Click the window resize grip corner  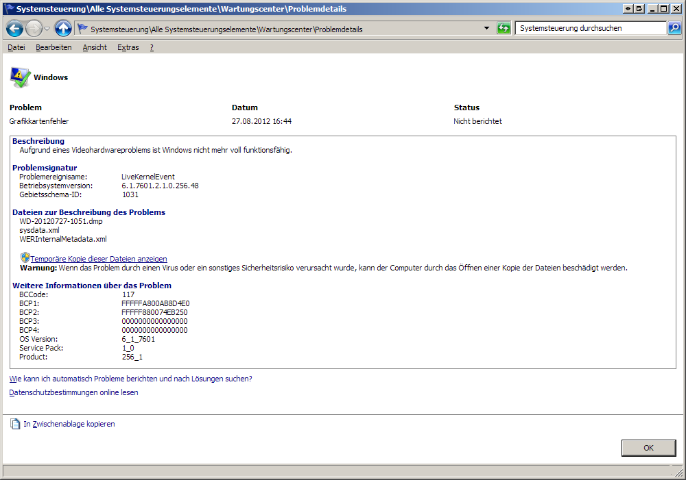pyautogui.click(x=678, y=472)
